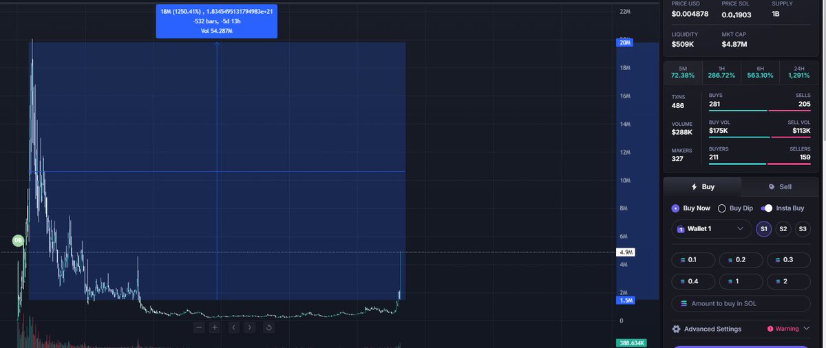Click the SELLERS count 159
The image size is (826, 348).
[x=805, y=157]
